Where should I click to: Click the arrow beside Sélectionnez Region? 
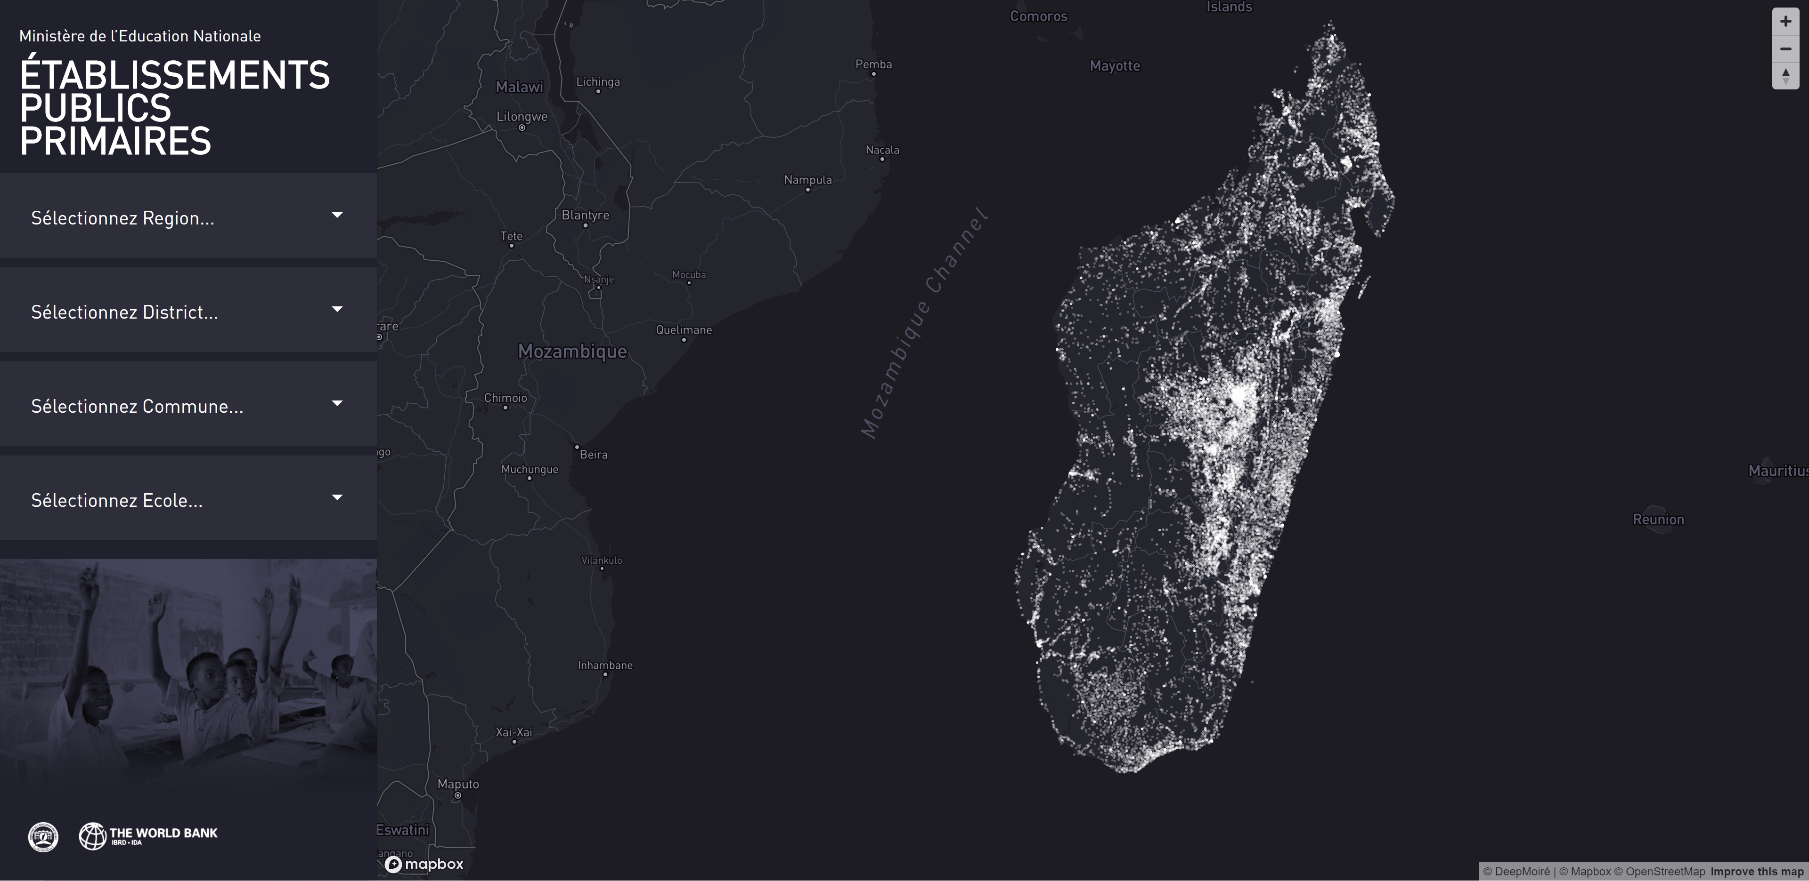337,216
